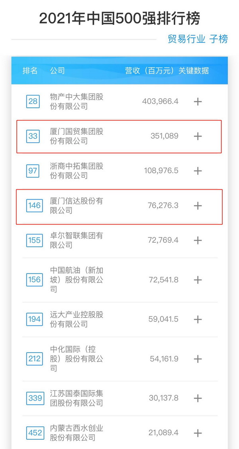Click the 公司 column header
The width and height of the screenshot is (239, 449).
(57, 71)
